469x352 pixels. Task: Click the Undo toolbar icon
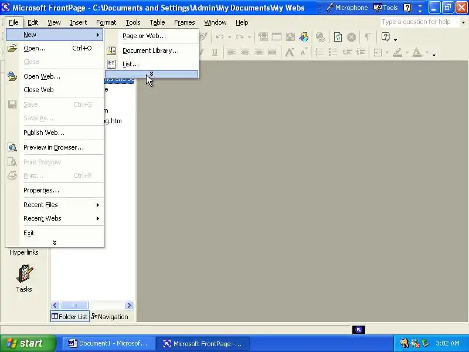pyautogui.click(x=220, y=37)
